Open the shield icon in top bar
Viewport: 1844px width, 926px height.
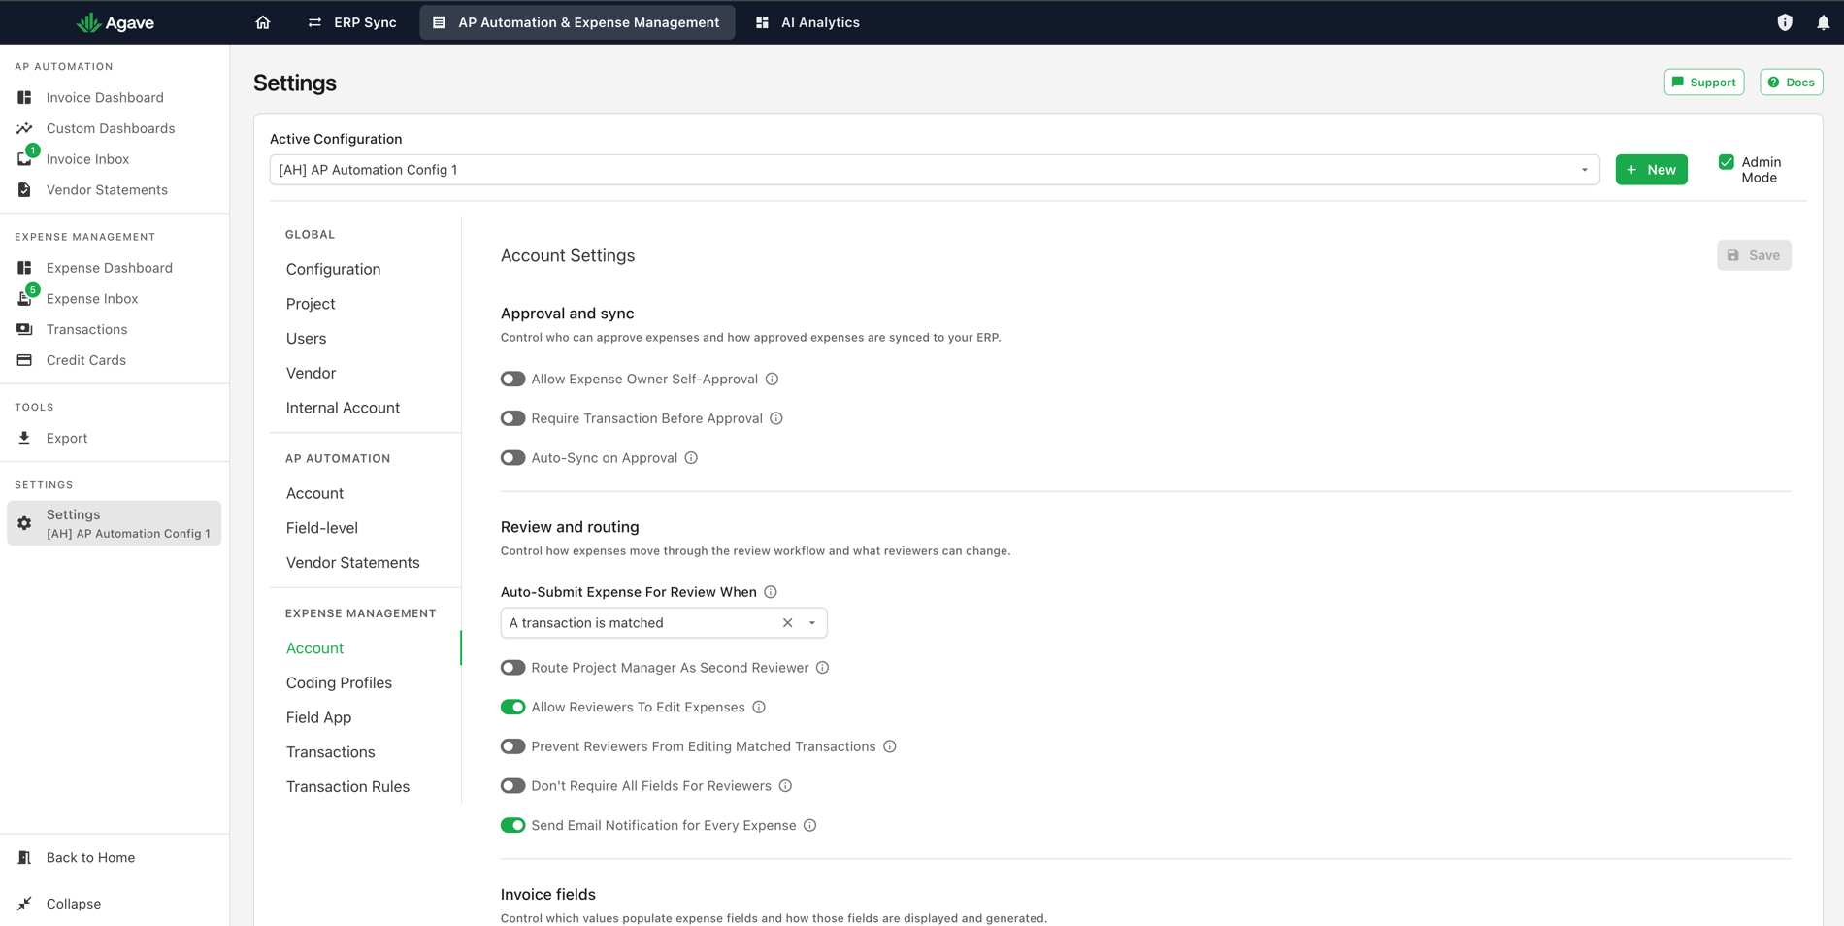pyautogui.click(x=1785, y=22)
